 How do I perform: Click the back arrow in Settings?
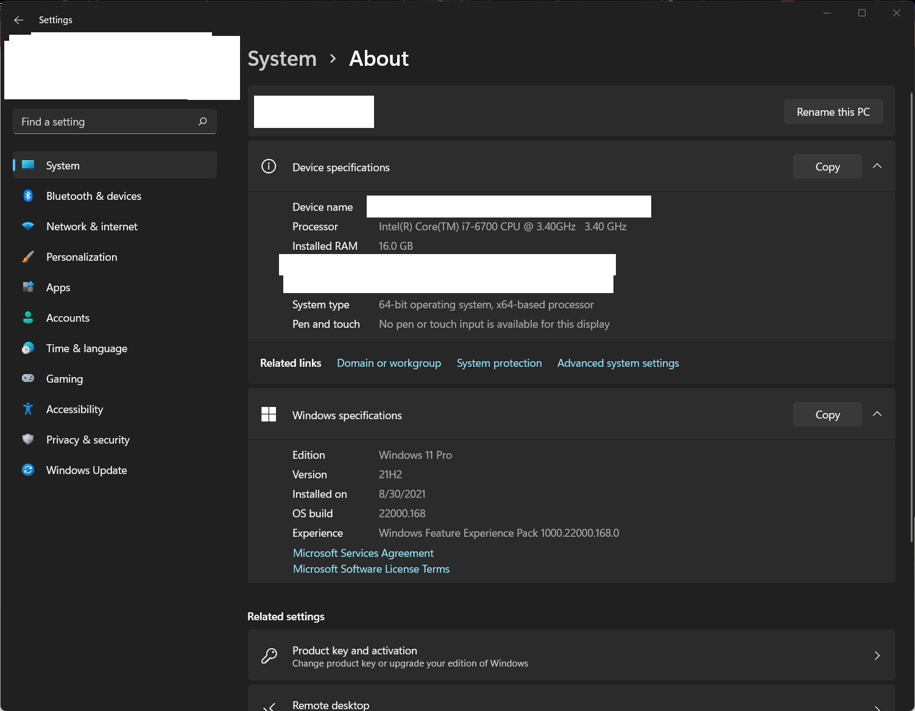tap(19, 20)
